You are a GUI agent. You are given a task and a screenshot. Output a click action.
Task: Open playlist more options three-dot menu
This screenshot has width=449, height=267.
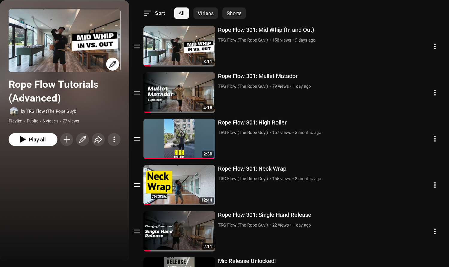point(114,139)
